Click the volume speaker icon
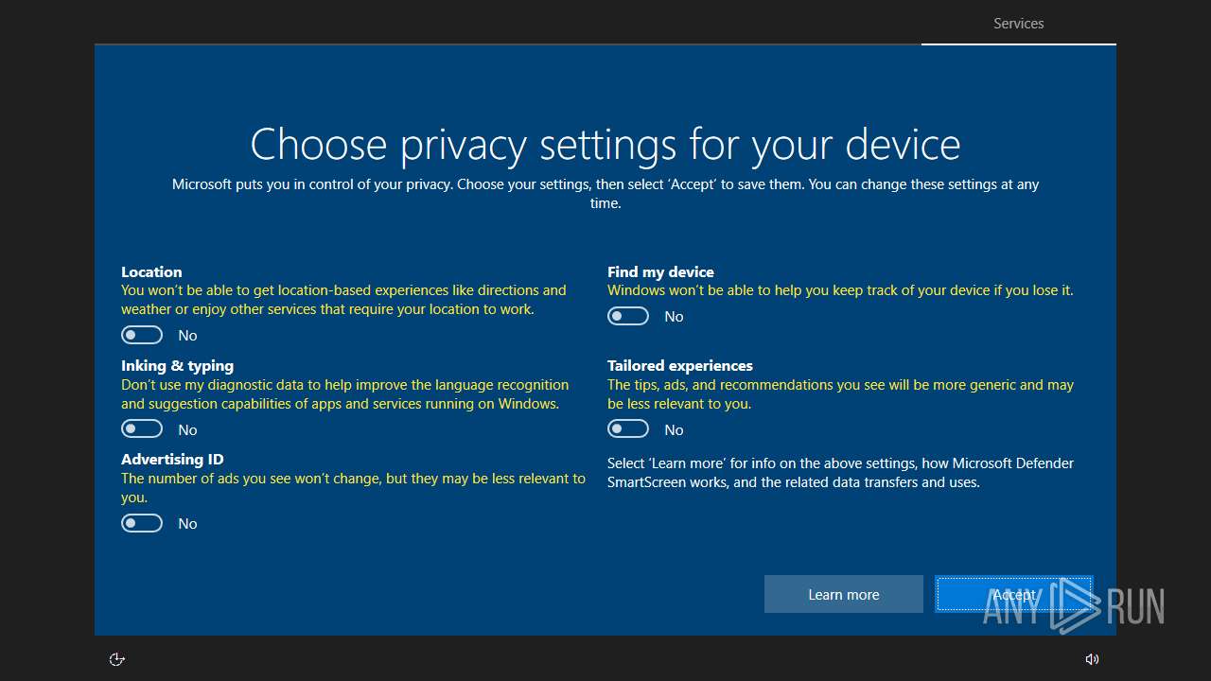Image resolution: width=1211 pixels, height=681 pixels. point(1092,659)
